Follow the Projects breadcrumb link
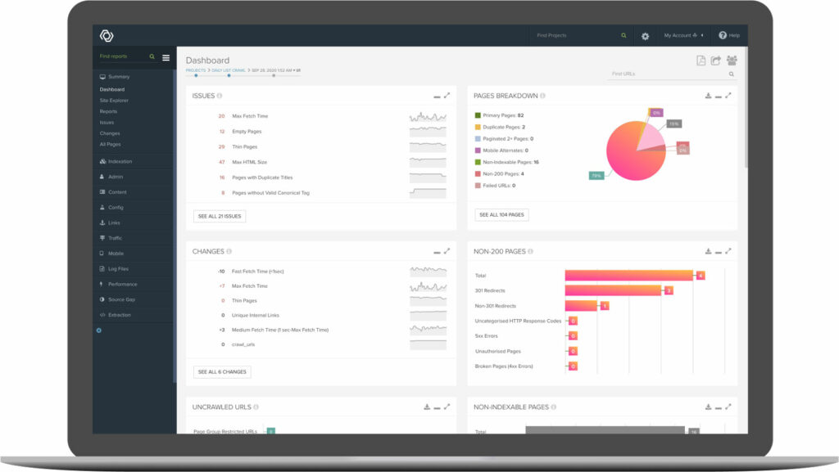This screenshot has width=839, height=472. coord(196,70)
